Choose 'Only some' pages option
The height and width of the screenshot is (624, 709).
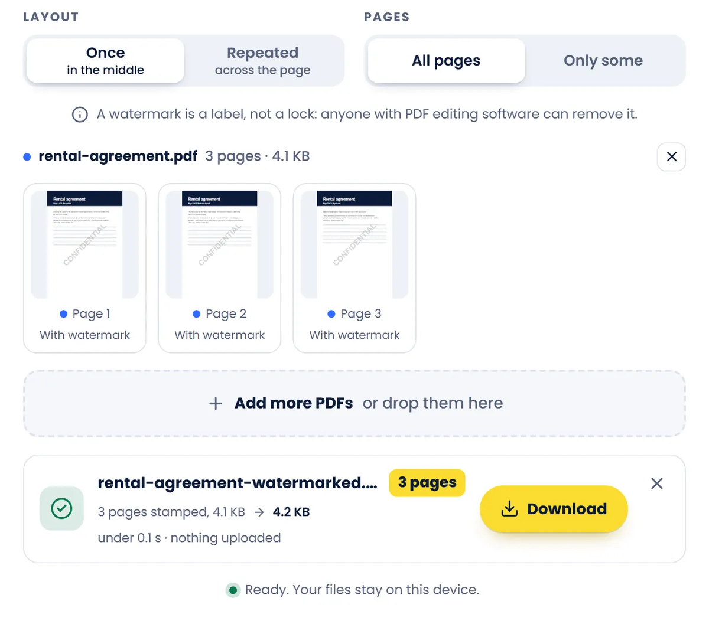pyautogui.click(x=603, y=61)
